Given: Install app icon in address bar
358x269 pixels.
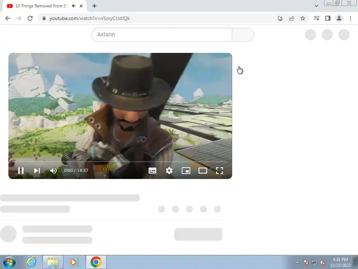Looking at the screenshot, I should click(x=280, y=18).
